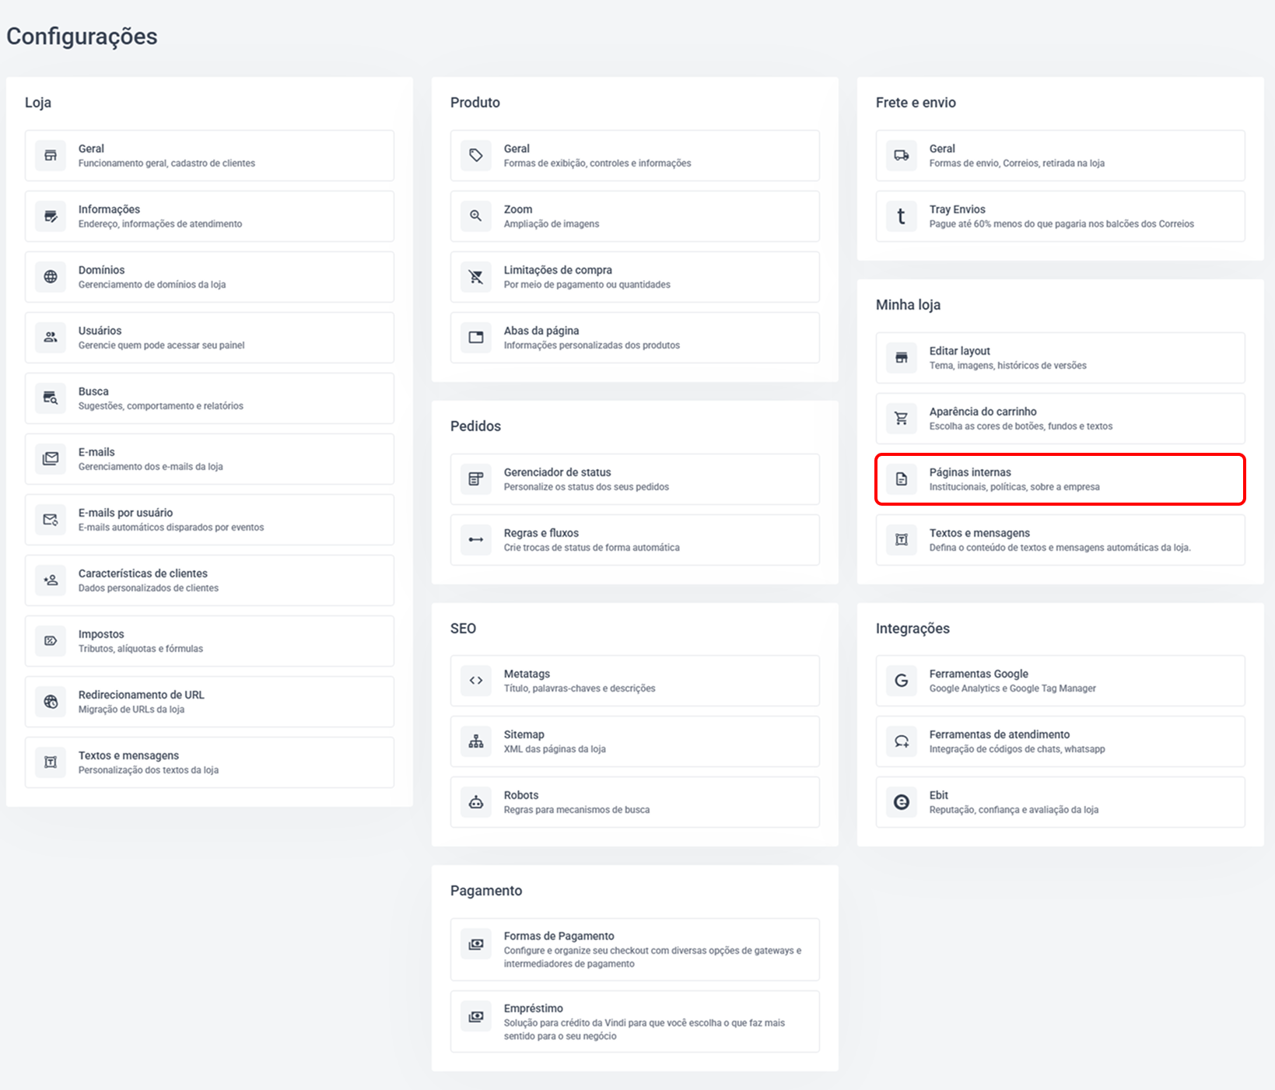Click the globe icon next to Domínios
The height and width of the screenshot is (1090, 1275).
point(51,277)
